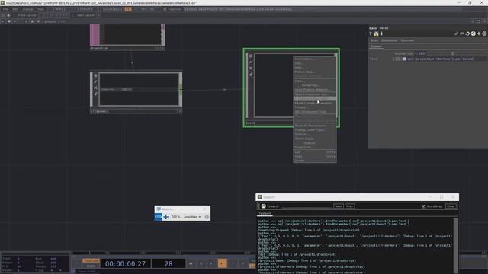Choose Customize Component in context menu
This screenshot has width=488, height=274.
[314, 99]
